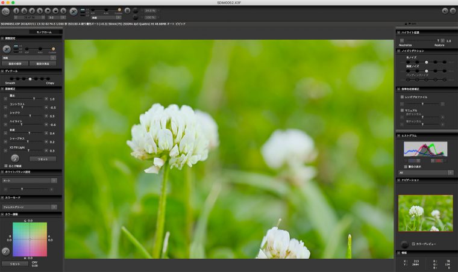Select the Auto mode dot in top toolbar

tap(106, 10)
